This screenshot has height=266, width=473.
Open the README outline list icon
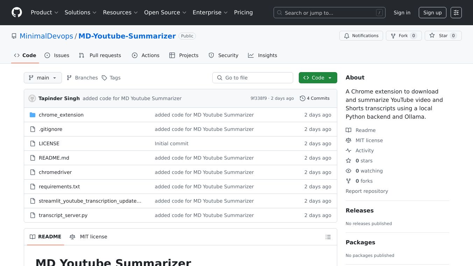coord(328,237)
